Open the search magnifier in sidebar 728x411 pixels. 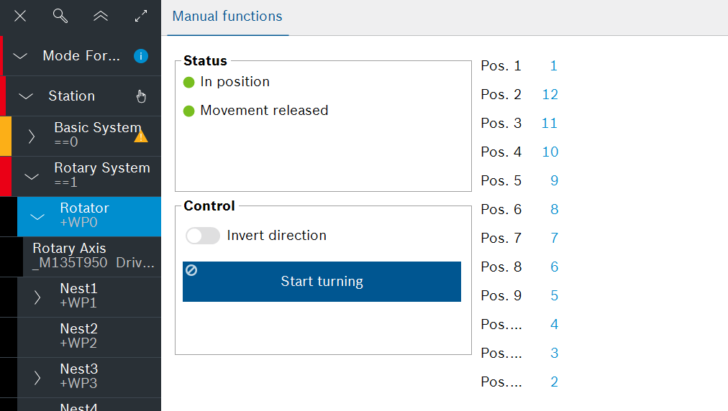point(60,16)
